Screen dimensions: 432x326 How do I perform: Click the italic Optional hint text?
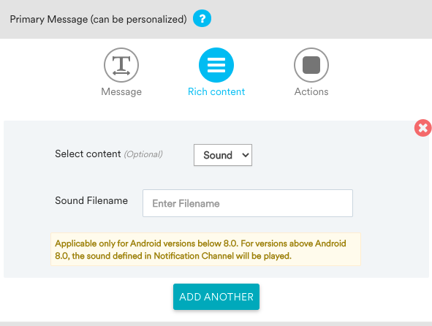tap(143, 154)
